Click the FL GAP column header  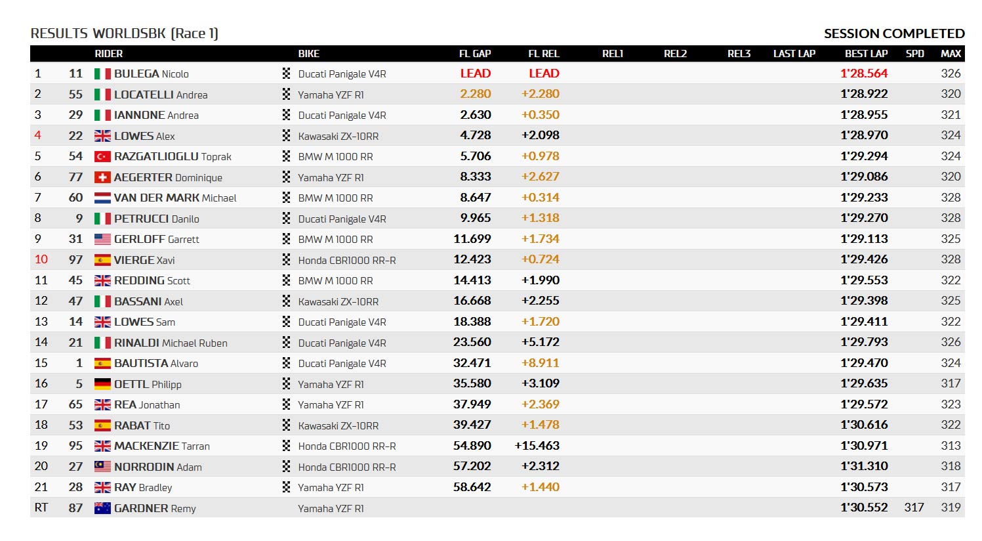475,54
